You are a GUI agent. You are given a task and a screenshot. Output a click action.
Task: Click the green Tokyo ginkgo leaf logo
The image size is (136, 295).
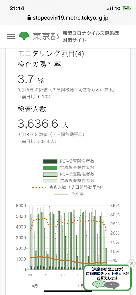click(24, 37)
